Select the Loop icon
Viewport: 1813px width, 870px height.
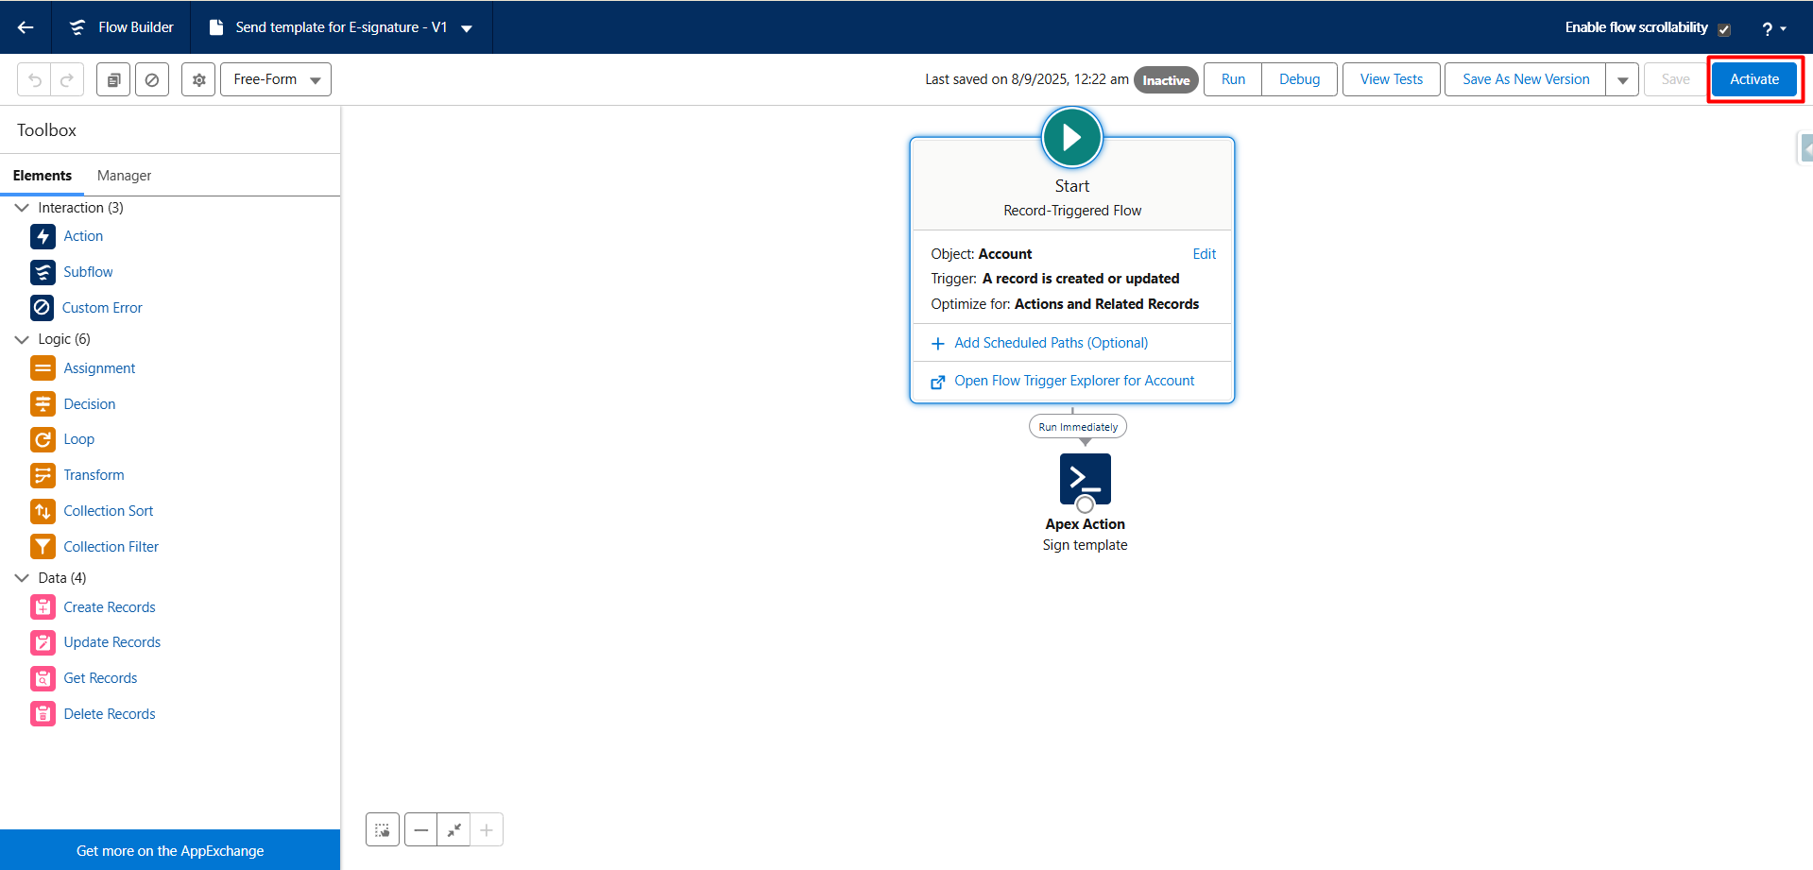pyautogui.click(x=43, y=439)
